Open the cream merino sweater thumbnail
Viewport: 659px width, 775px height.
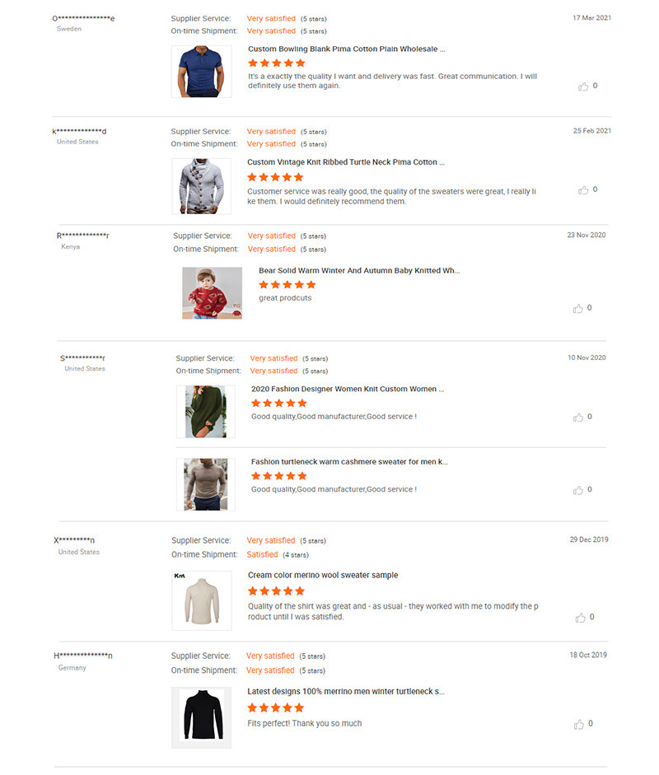[x=201, y=600]
